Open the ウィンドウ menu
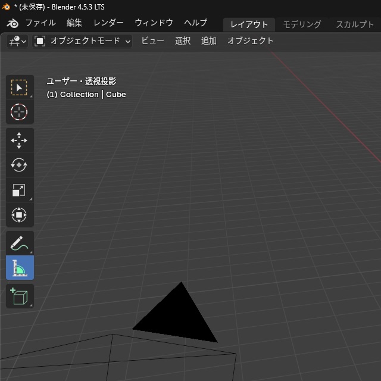 point(154,23)
